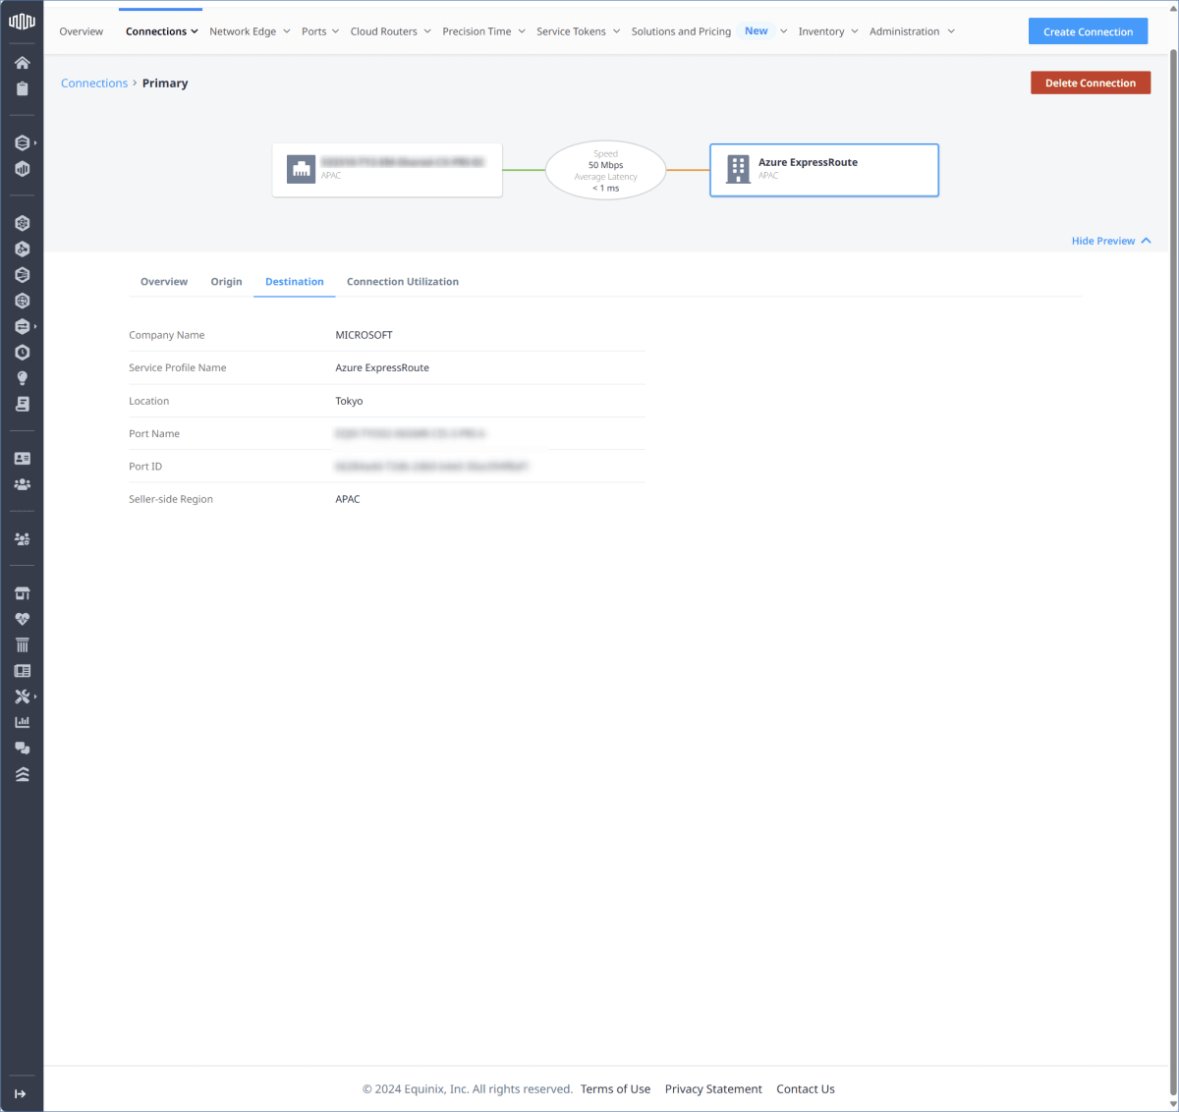1179x1112 pixels.
Task: Click the Port Name label
Action: 154,433
